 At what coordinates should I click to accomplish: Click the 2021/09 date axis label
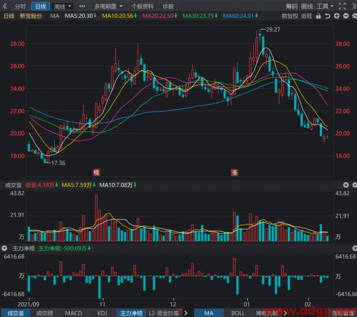point(29,304)
